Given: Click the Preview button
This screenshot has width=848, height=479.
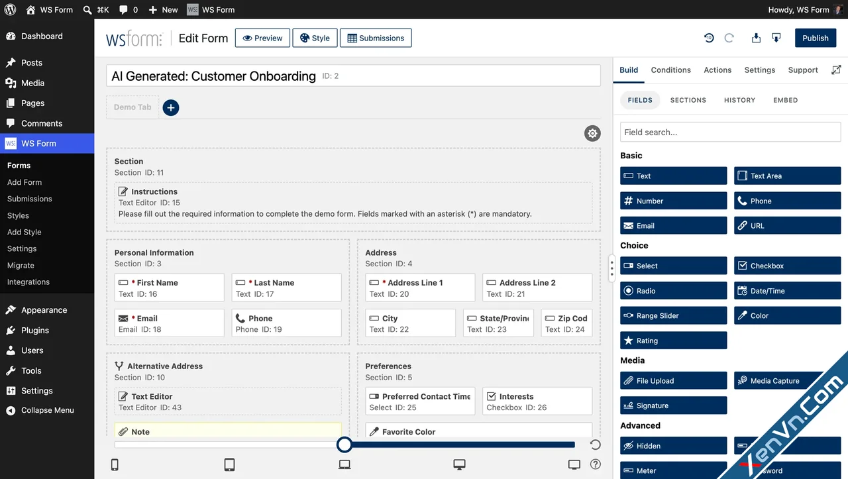Looking at the screenshot, I should [x=262, y=38].
